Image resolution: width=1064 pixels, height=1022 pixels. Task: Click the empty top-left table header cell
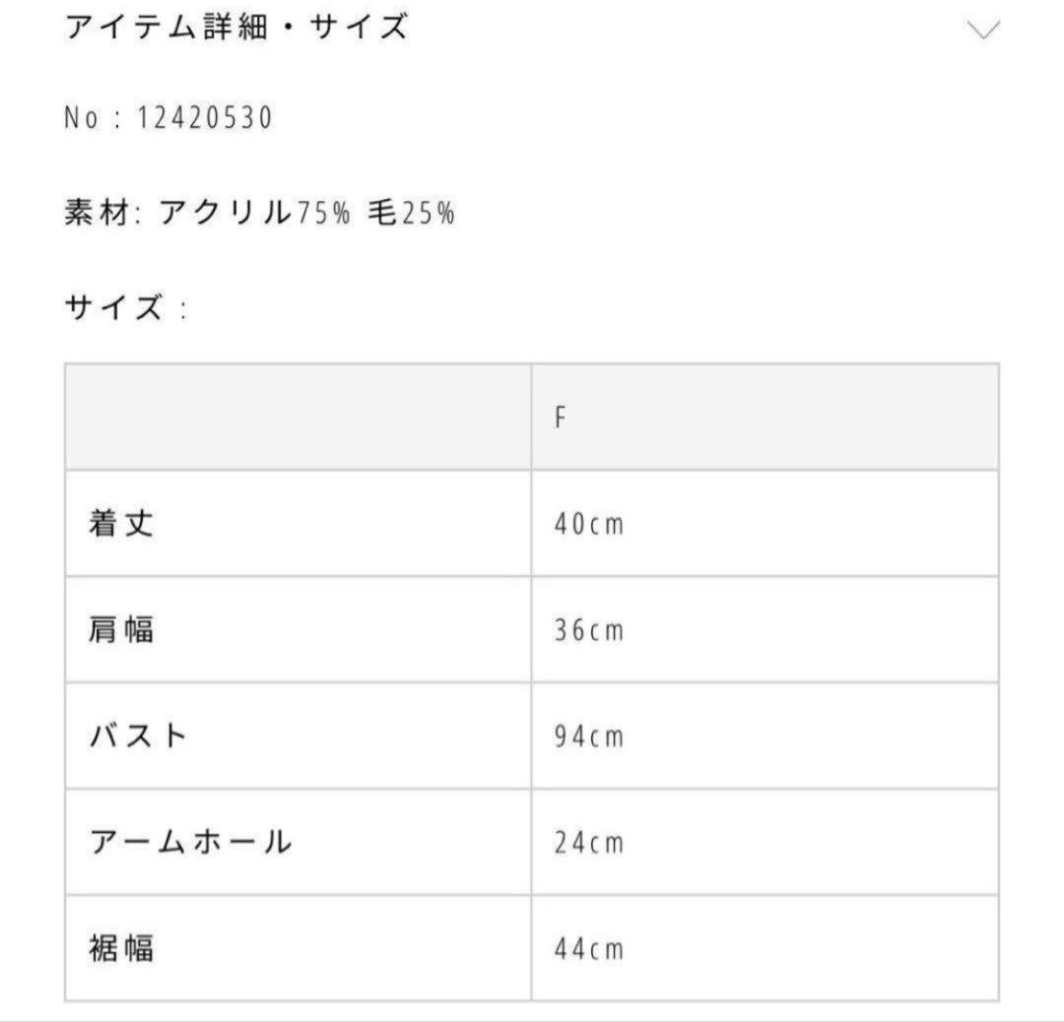click(299, 417)
